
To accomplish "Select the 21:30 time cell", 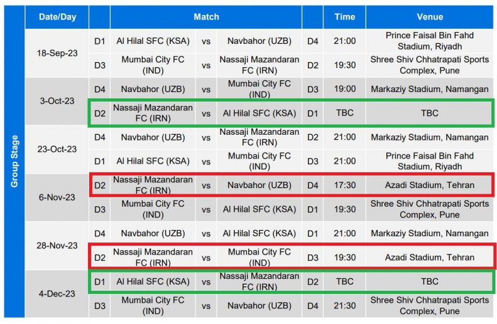I will [344, 306].
